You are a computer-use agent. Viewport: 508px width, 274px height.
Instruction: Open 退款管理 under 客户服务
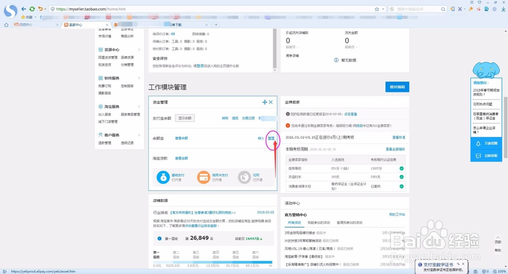pyautogui.click(x=105, y=143)
